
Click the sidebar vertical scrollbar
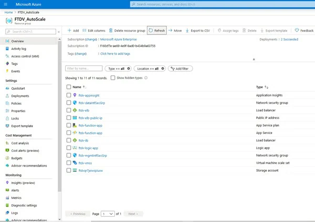point(59,116)
